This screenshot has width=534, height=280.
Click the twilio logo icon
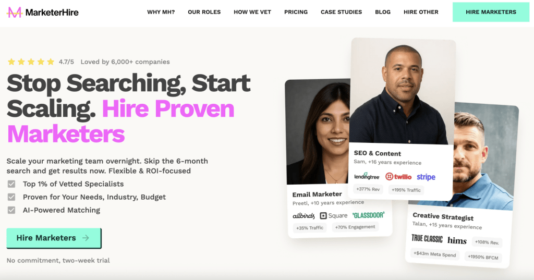pos(389,176)
